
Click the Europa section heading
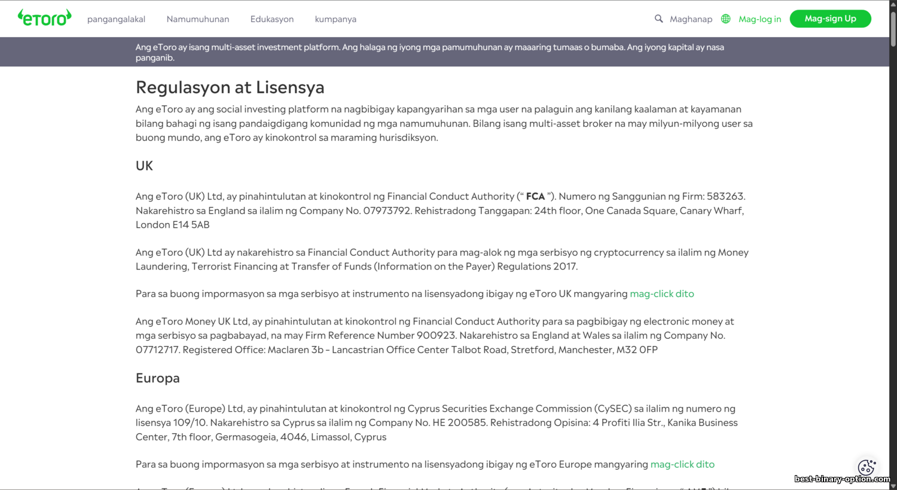pyautogui.click(x=157, y=378)
